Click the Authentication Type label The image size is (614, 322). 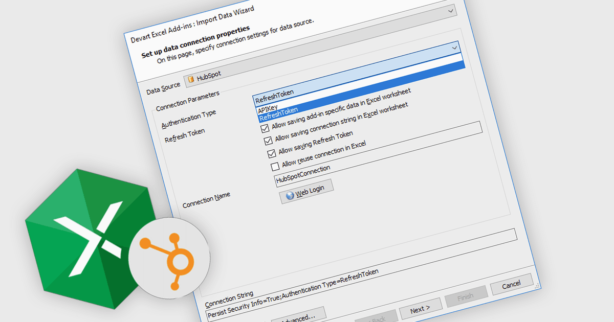point(188,119)
